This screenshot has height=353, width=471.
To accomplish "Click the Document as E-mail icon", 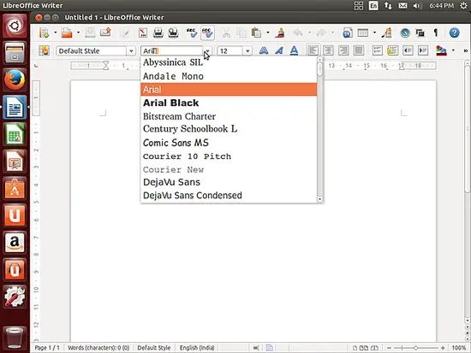I will coord(105,32).
